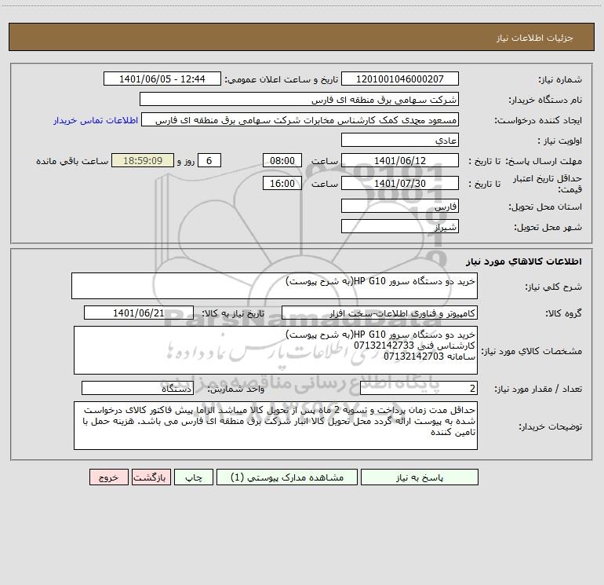
Task: Click the 'خروج' exit button
Action: click(108, 477)
